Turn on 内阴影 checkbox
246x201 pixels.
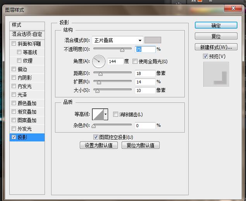pos(14,77)
